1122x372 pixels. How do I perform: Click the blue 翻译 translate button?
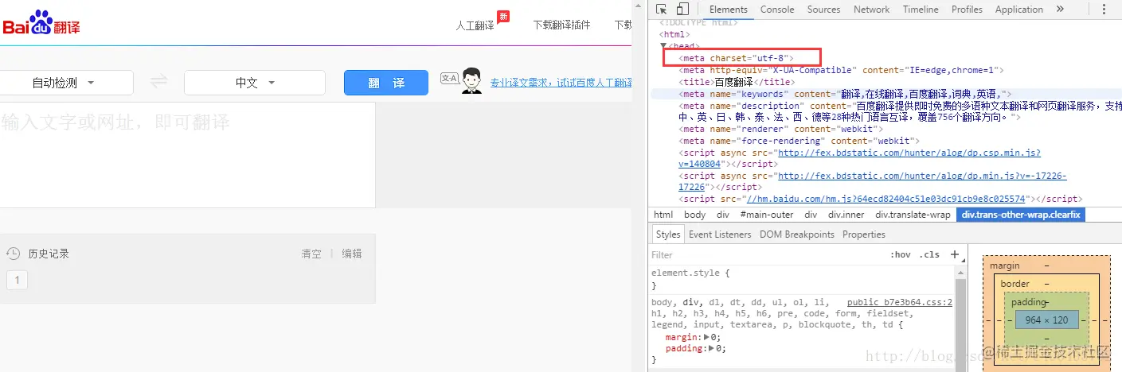point(386,83)
